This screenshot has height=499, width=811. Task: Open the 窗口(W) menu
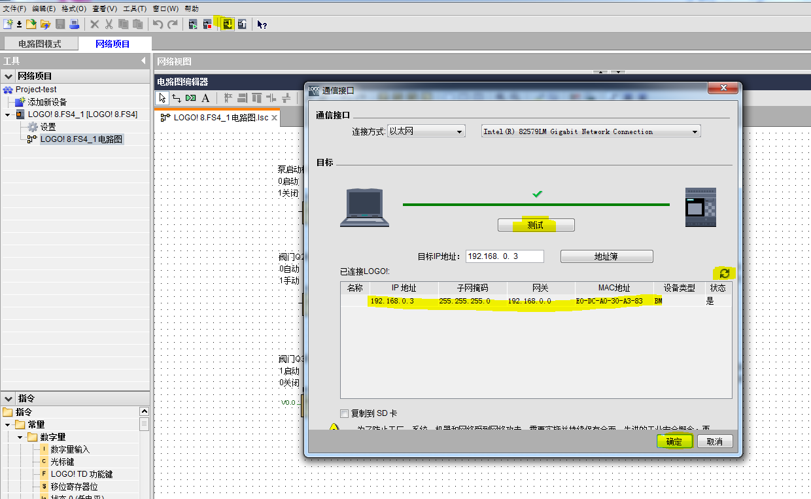(165, 9)
